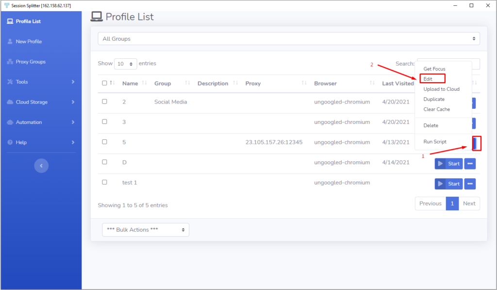Sort by Group column arrows
The height and width of the screenshot is (290, 497).
point(188,83)
